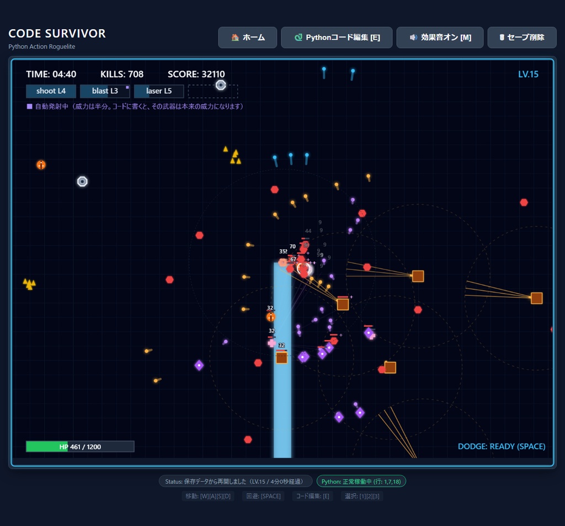Click the KILLS: 708 counter
565x526 pixels.
click(122, 75)
